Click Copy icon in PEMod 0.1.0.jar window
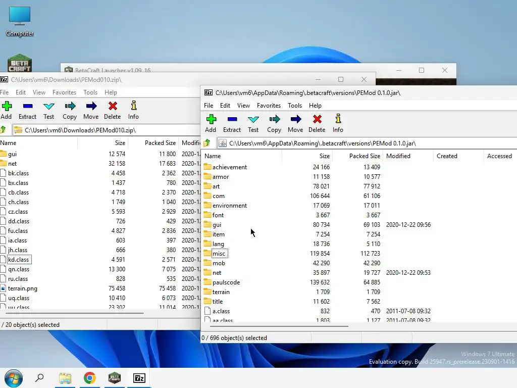517x388 pixels. coord(274,119)
